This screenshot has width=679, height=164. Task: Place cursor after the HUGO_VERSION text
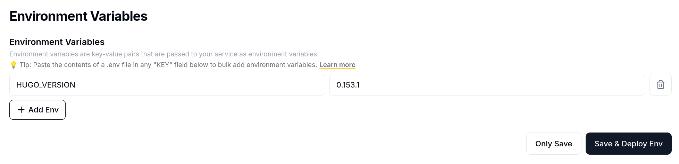(76, 85)
